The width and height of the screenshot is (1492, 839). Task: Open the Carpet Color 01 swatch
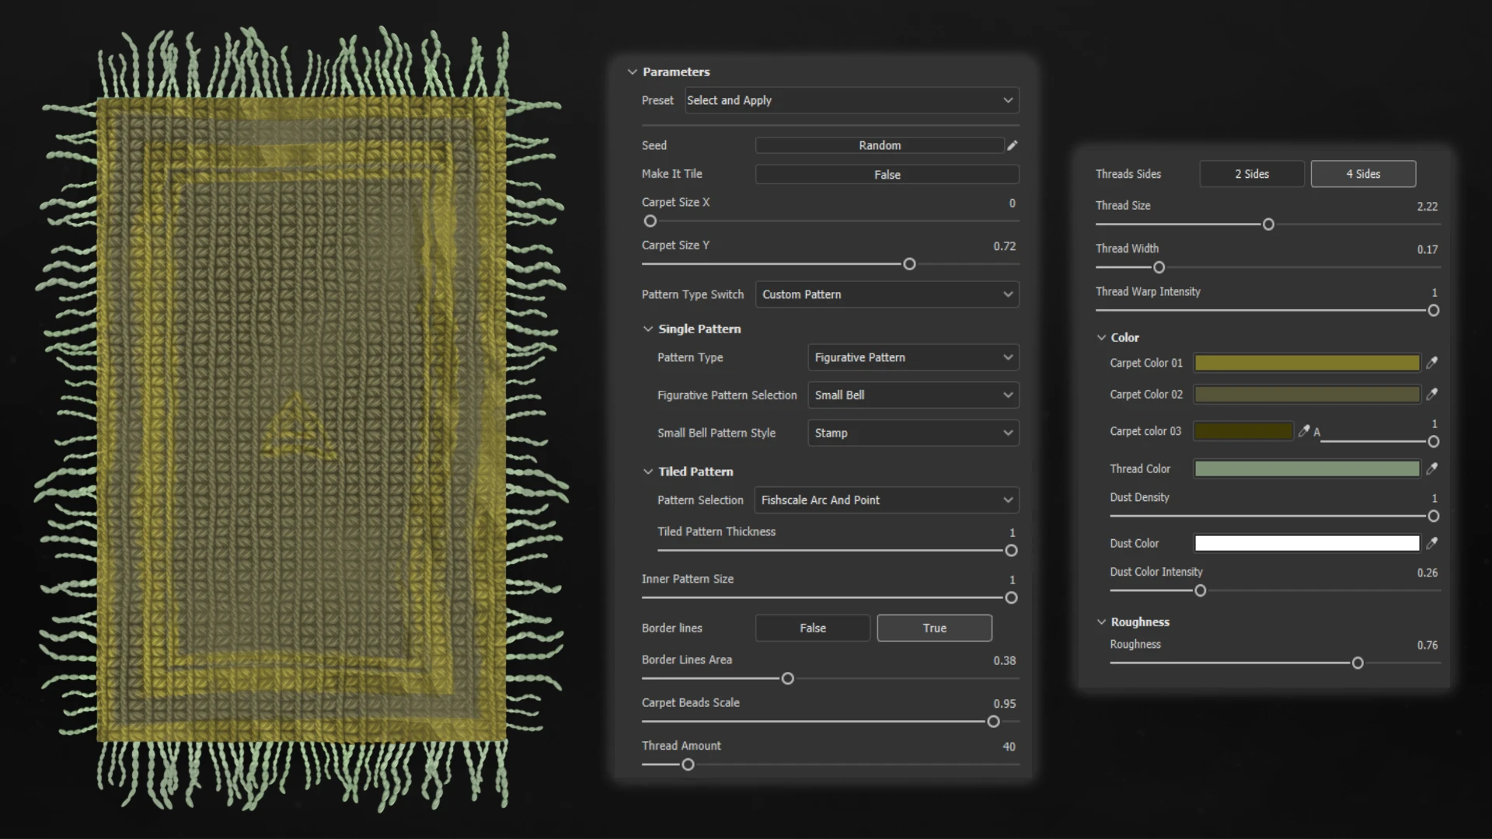coord(1307,363)
